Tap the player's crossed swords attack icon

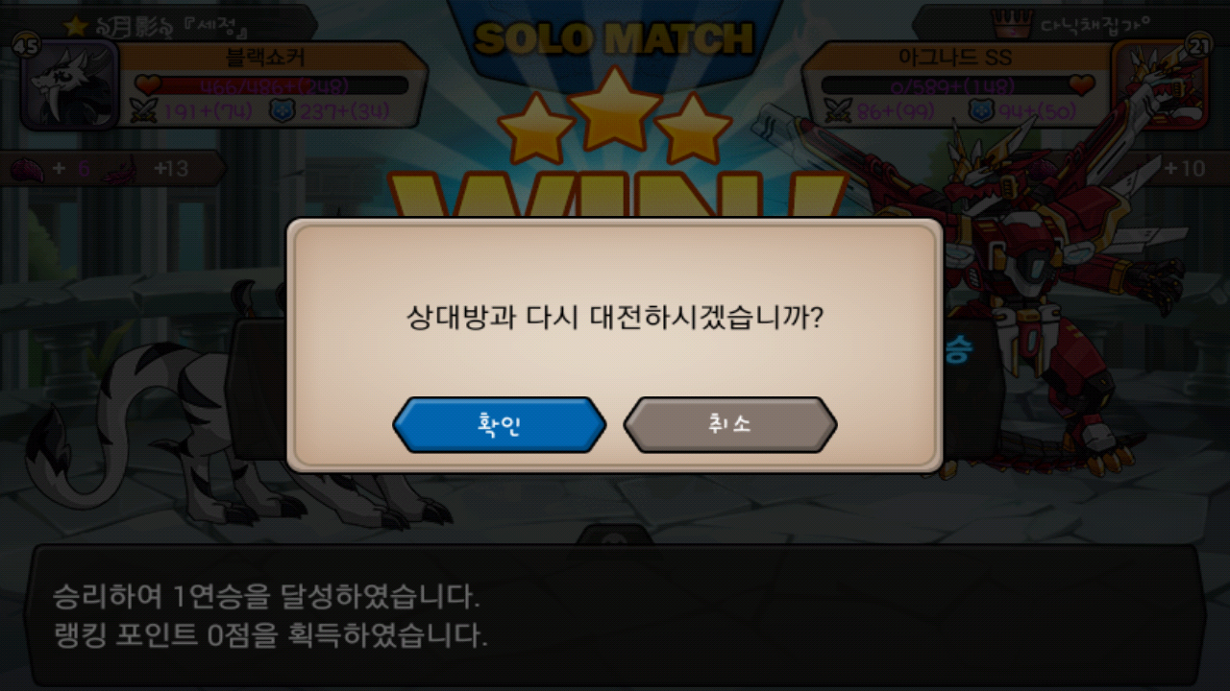tap(144, 111)
